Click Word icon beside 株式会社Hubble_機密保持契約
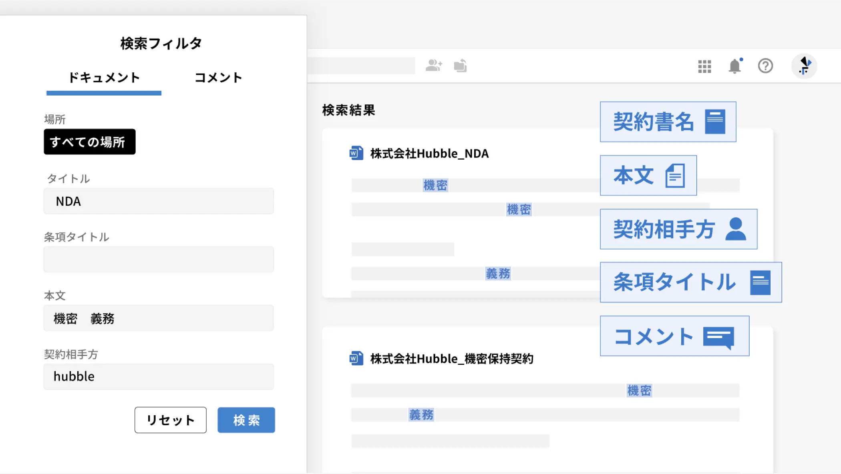841x474 pixels. [x=356, y=358]
